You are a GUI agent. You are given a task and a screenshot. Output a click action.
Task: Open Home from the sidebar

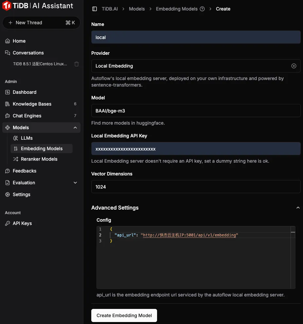click(19, 41)
